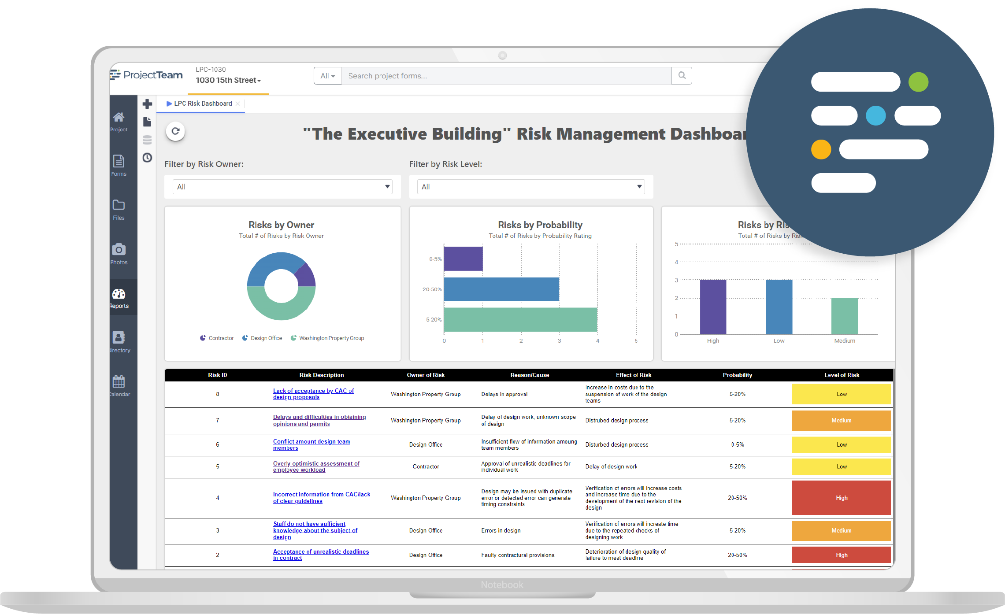Expand the Filter by Risk Level dropdown
This screenshot has height=614, width=1005.
530,187
